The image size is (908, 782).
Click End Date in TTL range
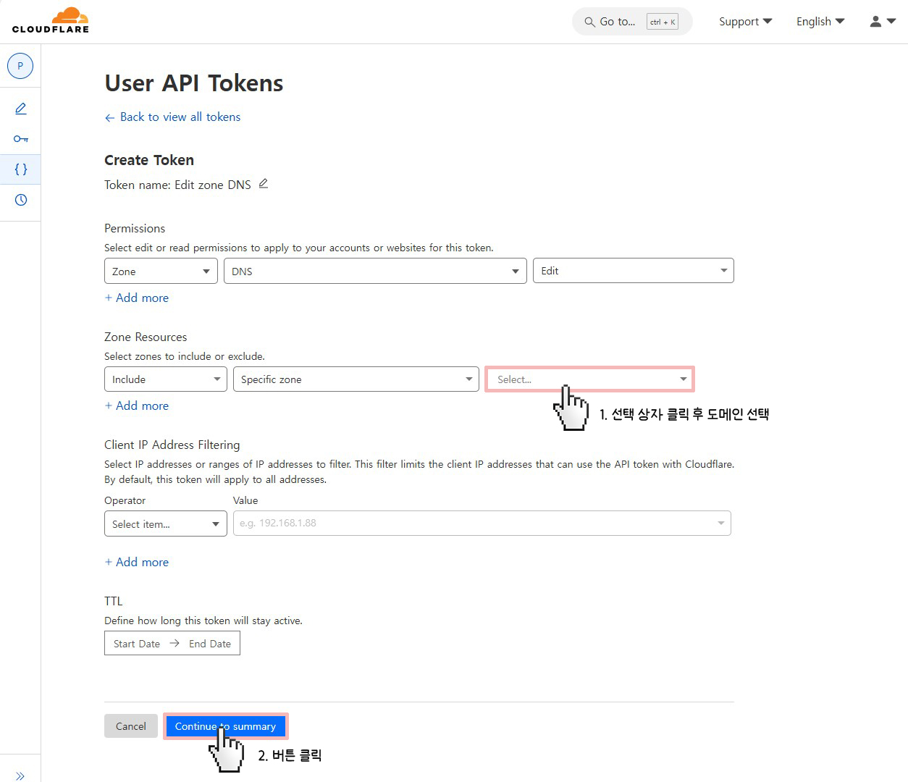pos(210,644)
